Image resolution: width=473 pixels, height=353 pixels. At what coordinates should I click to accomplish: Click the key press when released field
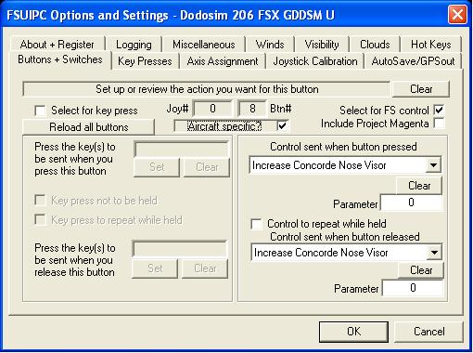[x=180, y=249]
